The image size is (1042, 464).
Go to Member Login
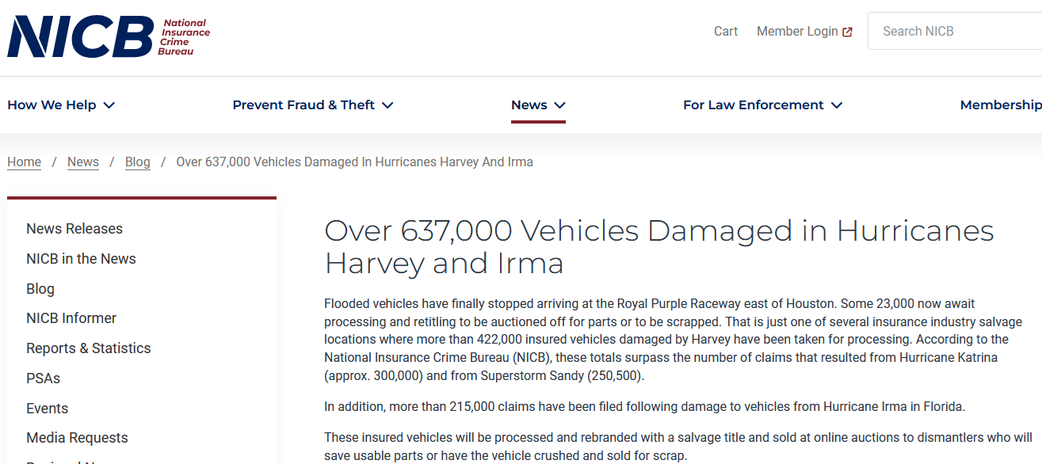804,32
